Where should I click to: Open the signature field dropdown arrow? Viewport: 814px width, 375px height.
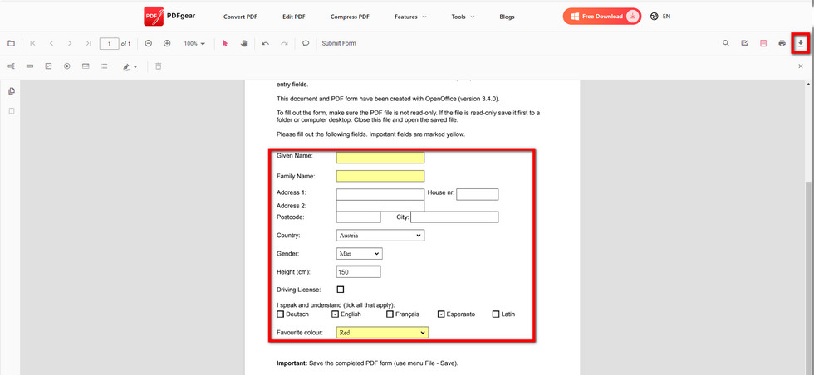135,67
